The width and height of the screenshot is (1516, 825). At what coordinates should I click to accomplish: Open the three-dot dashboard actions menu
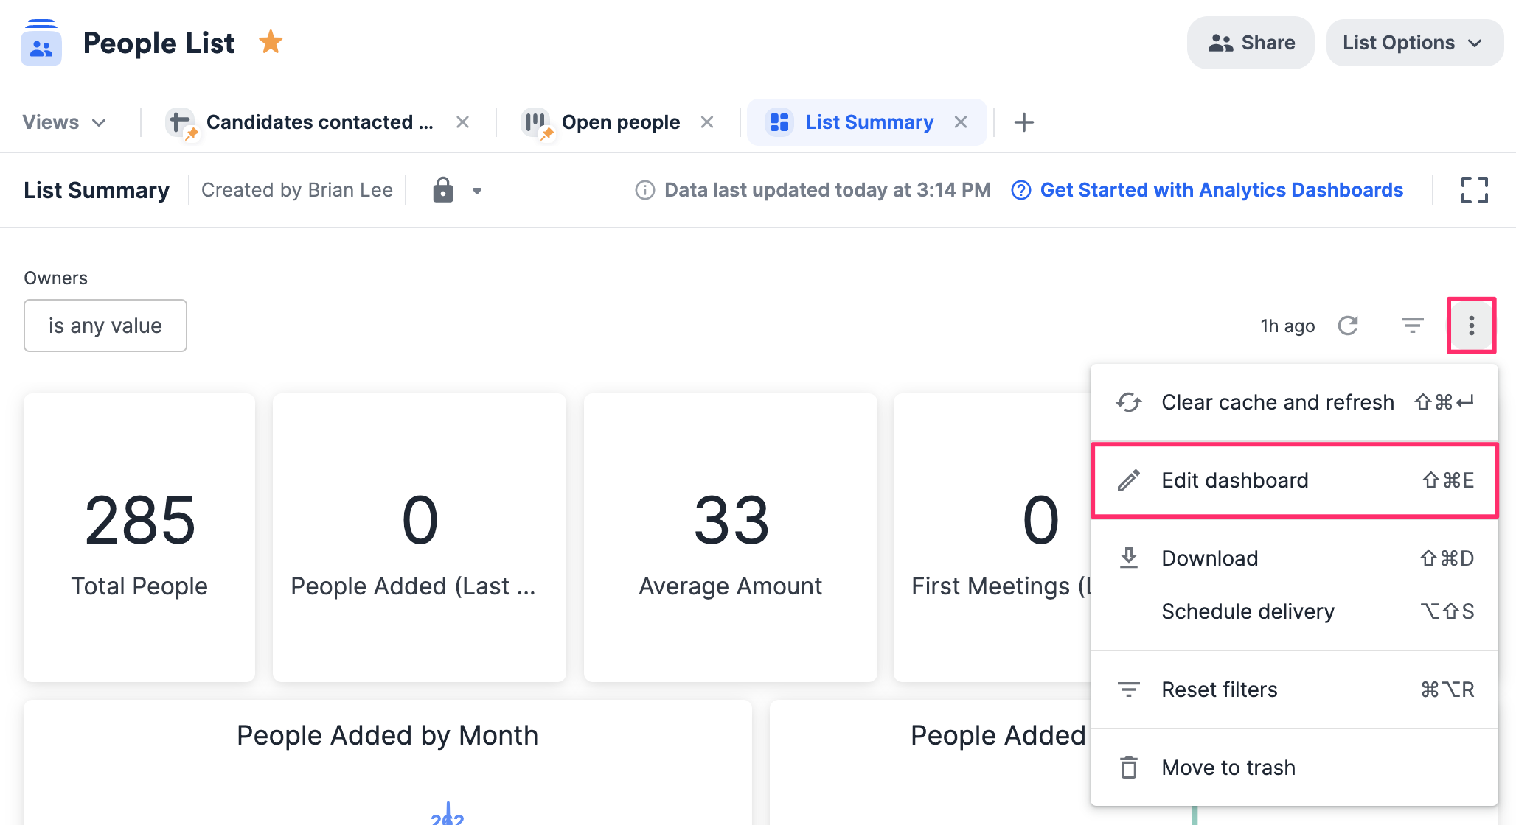point(1471,325)
